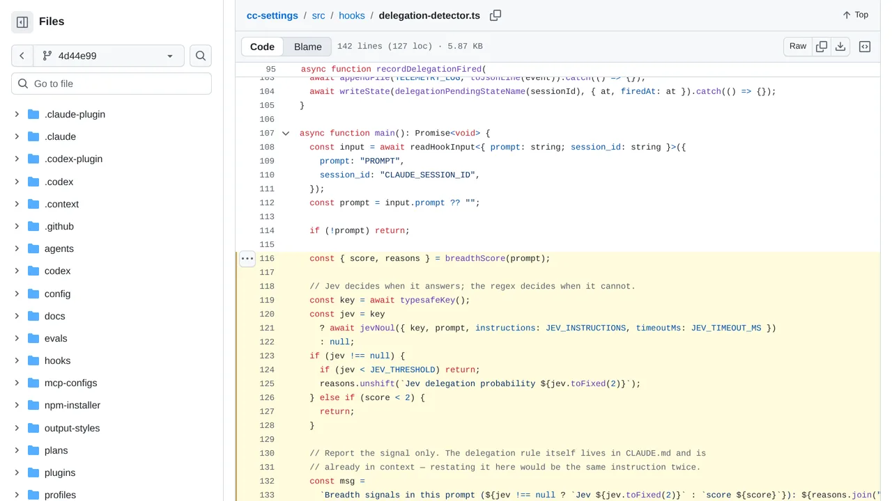Screen dimensions: 892x501
Task: Open the hooks folder icon
Action: pyautogui.click(x=33, y=360)
